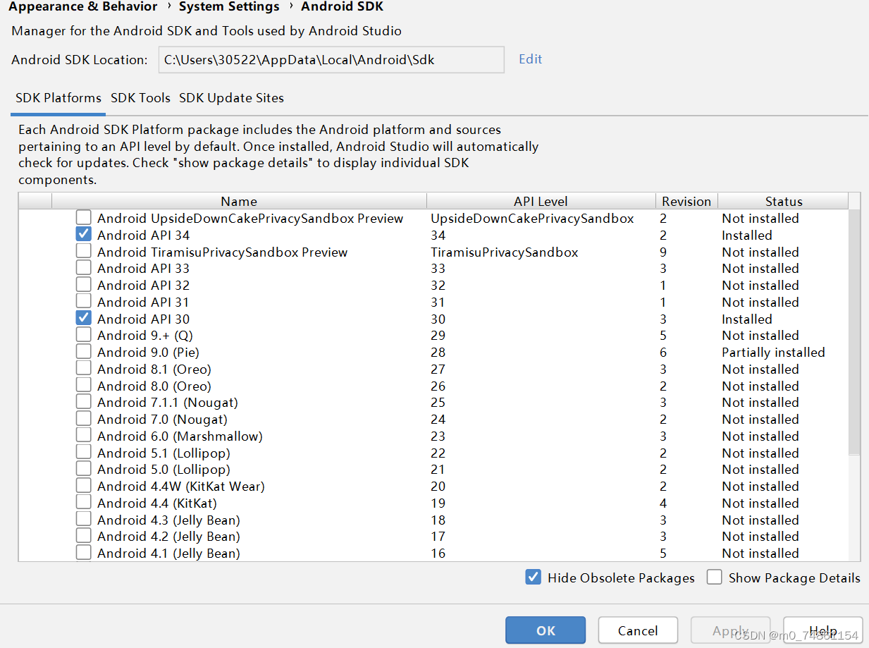Check Android UpsideDownCakePrivacySandbox Preview
Screen dimensions: 869x648
click(x=83, y=218)
